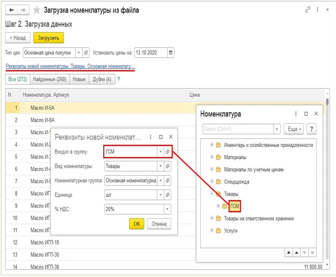Viewport: 336px width, 277px height.
Task: Open the Реквизиты новой номенклатуры link
Action: pos(70,66)
